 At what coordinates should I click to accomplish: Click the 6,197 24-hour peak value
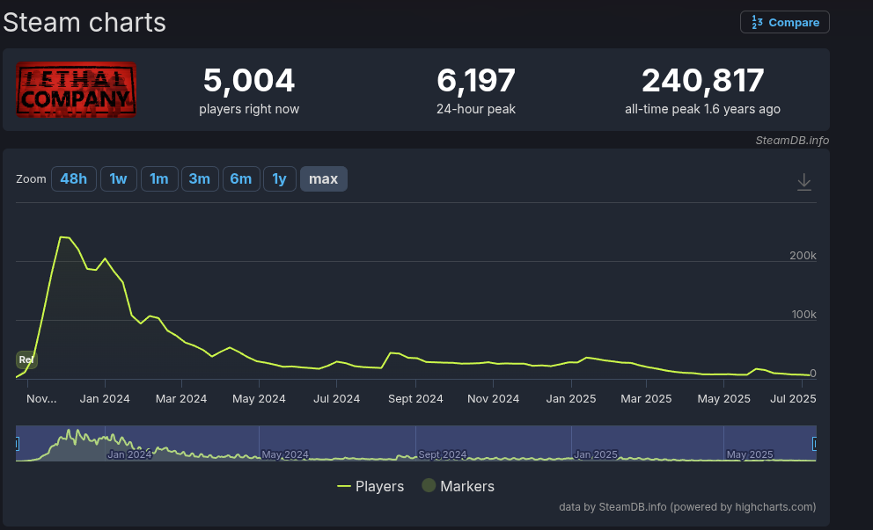(x=476, y=81)
